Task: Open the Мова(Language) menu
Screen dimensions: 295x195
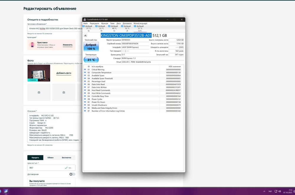Action: coord(140,24)
